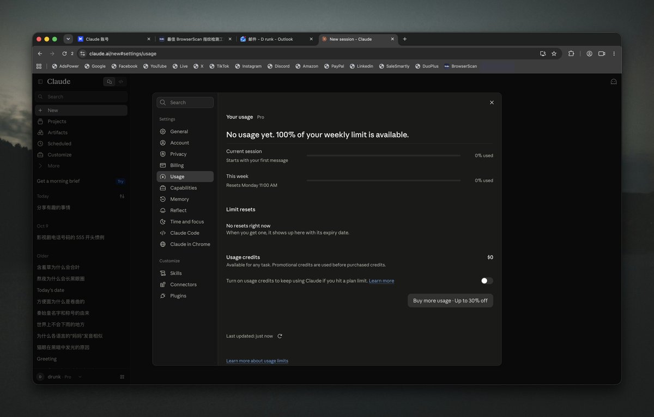Click the ghost incognito chat icon
This screenshot has width=654, height=417.
pyautogui.click(x=614, y=82)
